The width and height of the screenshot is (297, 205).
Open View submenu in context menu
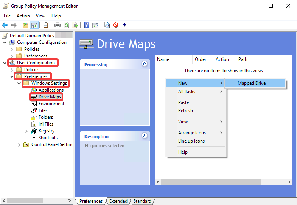196,122
